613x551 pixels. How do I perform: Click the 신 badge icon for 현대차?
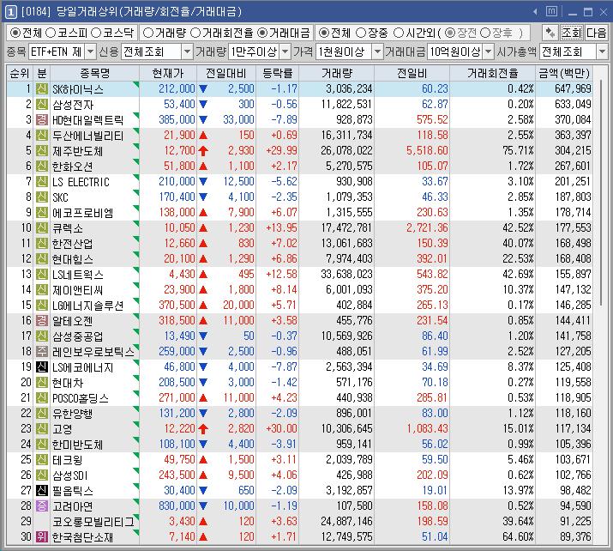(42, 382)
